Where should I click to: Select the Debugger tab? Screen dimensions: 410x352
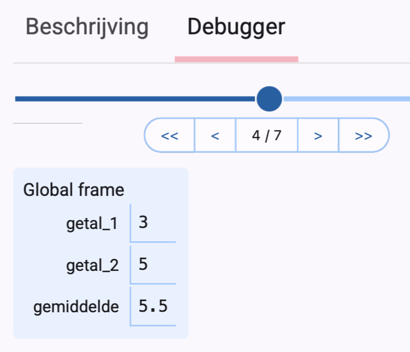click(236, 27)
